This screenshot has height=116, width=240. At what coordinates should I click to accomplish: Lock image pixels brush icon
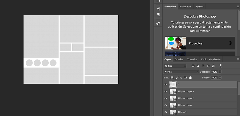click(176, 78)
